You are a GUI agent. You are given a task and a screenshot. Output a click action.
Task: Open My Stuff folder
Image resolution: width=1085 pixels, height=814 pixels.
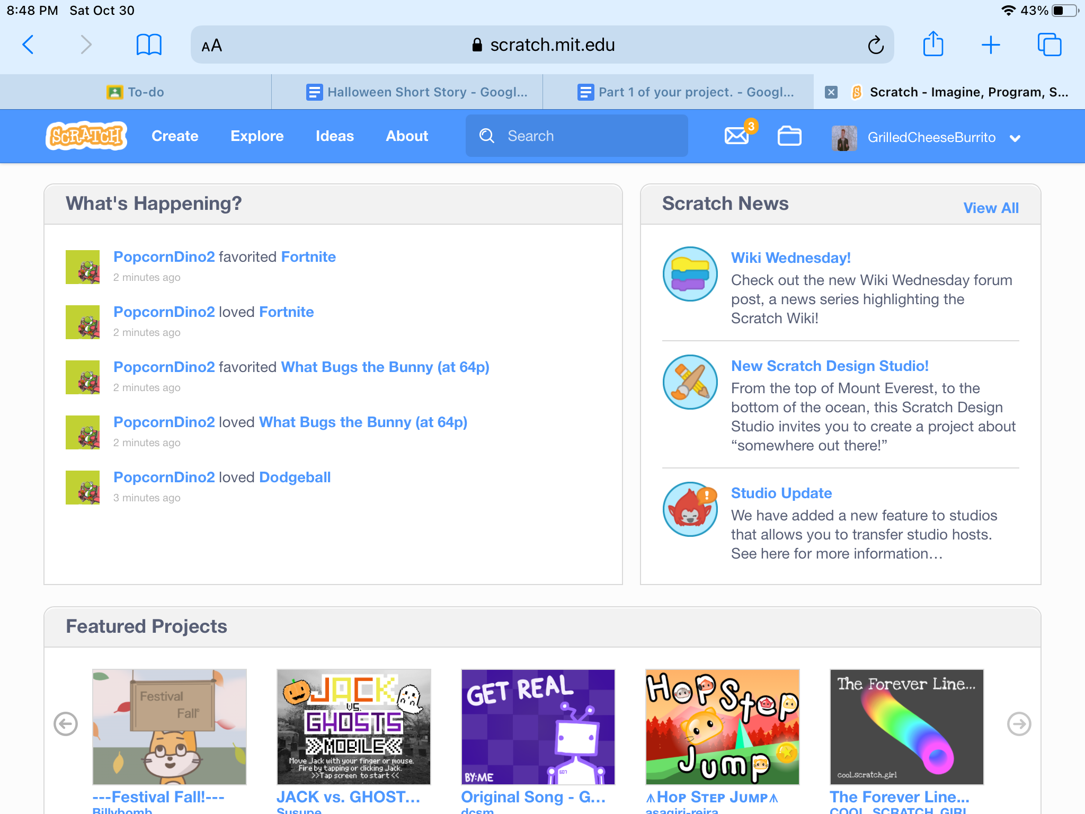point(789,136)
